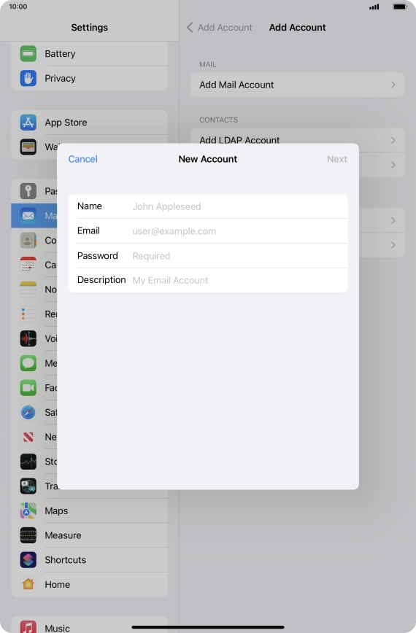416x633 pixels.
Task: Select the Mail item in sidebar
Action: (34, 216)
